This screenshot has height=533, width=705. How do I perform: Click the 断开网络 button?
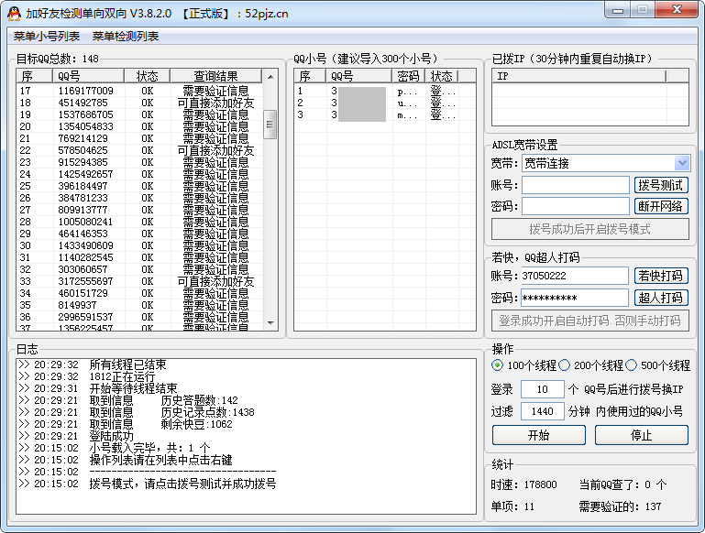tap(660, 206)
